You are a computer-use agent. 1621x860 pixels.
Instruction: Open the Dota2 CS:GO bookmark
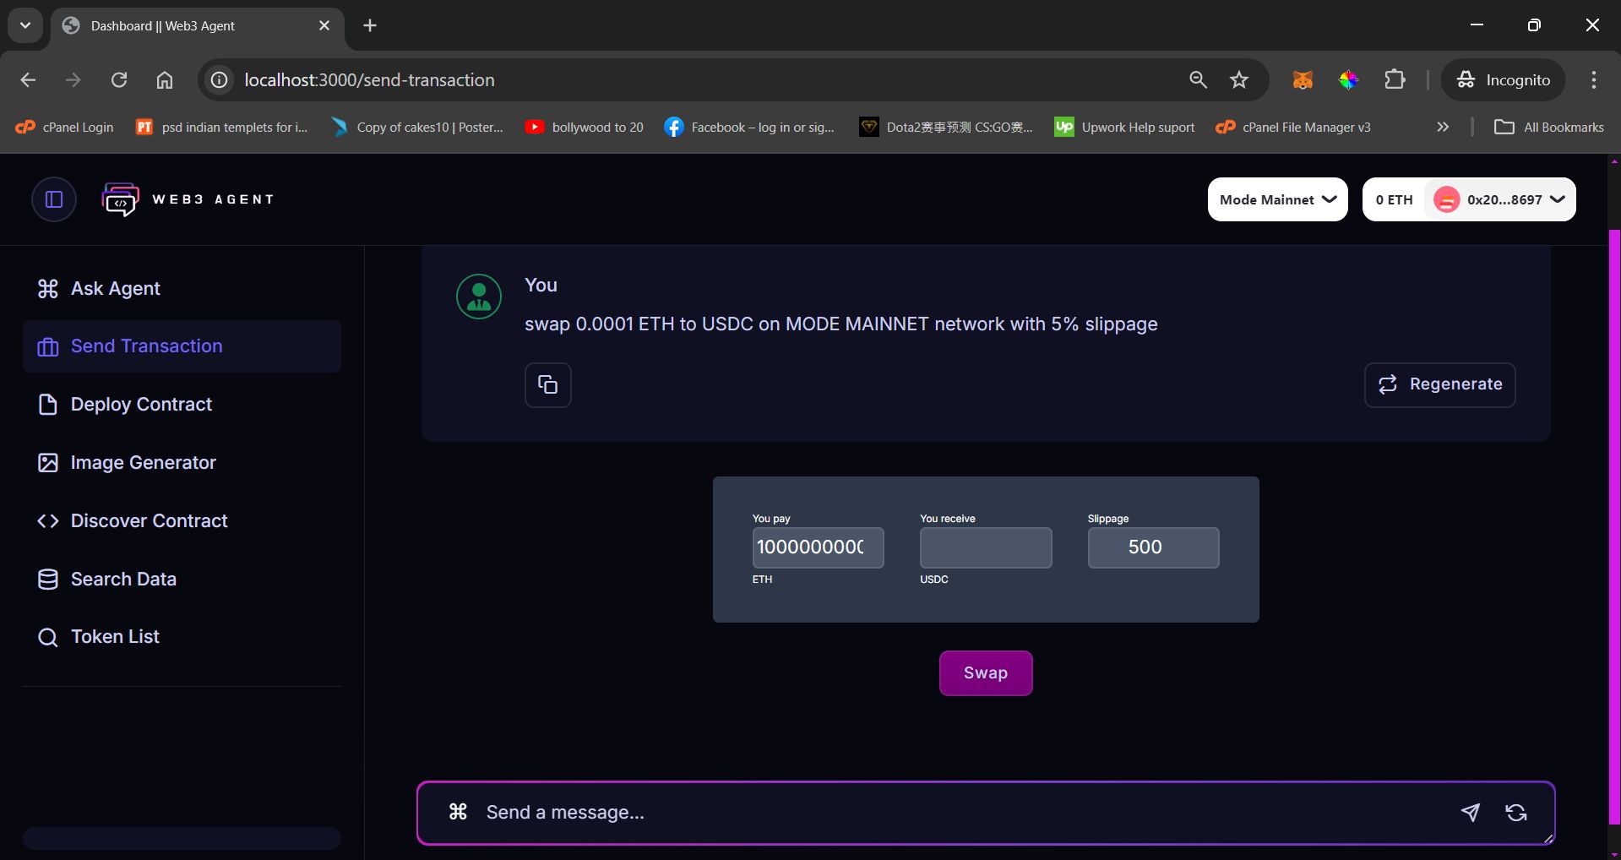click(x=946, y=128)
